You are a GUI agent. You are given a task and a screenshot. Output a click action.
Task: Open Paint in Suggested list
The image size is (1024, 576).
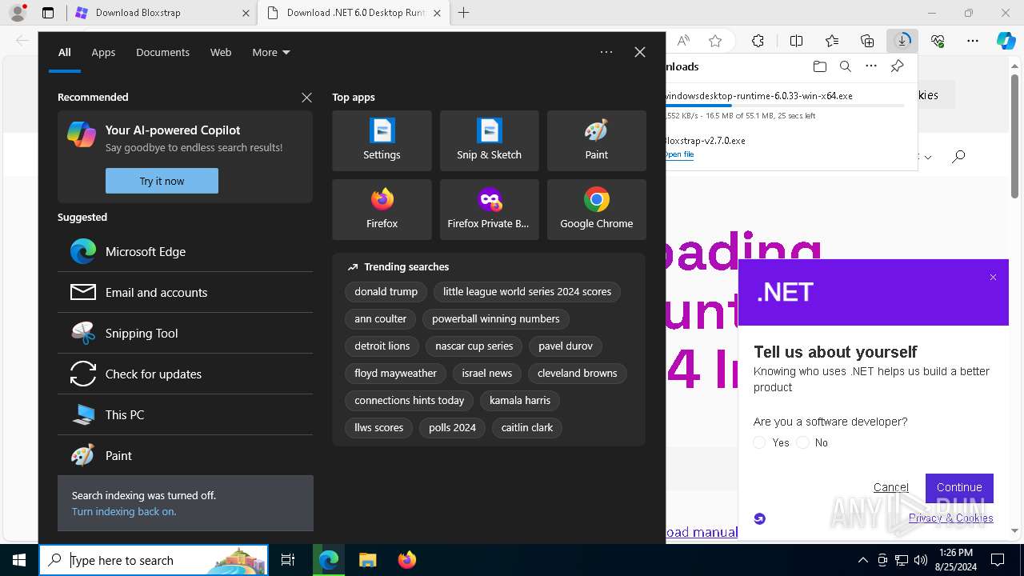pyautogui.click(x=185, y=455)
